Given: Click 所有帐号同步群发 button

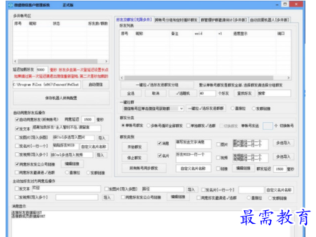Looking at the screenshot, I should [144, 168].
